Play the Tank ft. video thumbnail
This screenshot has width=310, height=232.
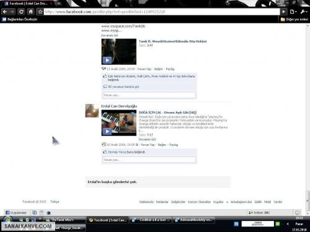click(x=119, y=51)
